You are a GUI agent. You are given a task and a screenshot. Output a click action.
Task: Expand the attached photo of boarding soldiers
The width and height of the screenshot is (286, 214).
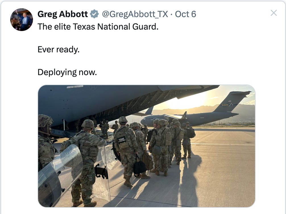(x=146, y=146)
